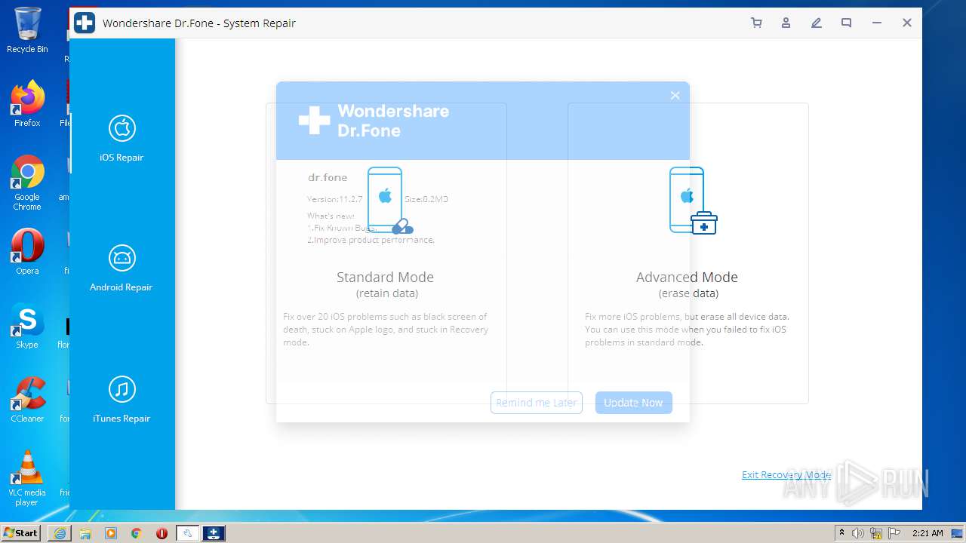The width and height of the screenshot is (966, 543).
Task: Open the shopping cart icon
Action: (756, 23)
